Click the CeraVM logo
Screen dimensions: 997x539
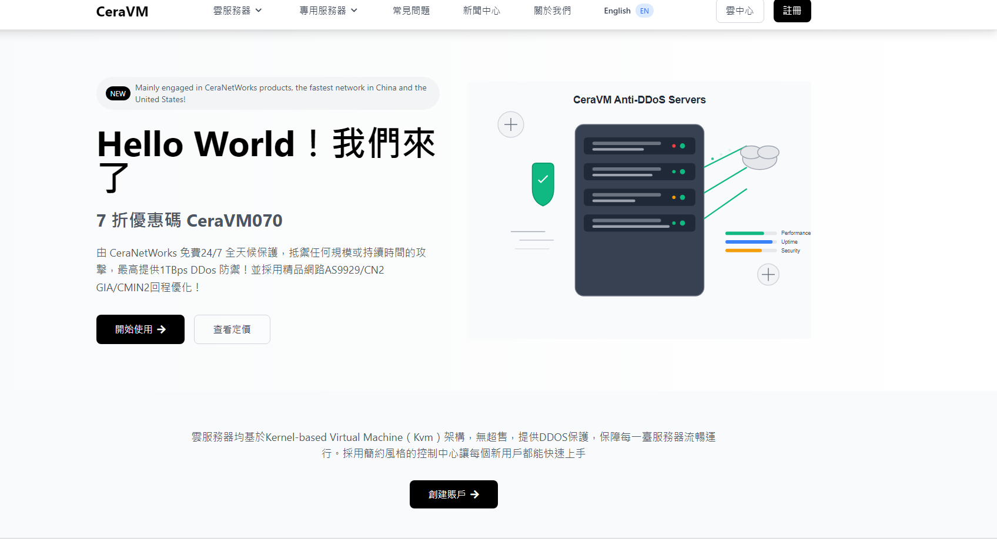[x=122, y=11]
